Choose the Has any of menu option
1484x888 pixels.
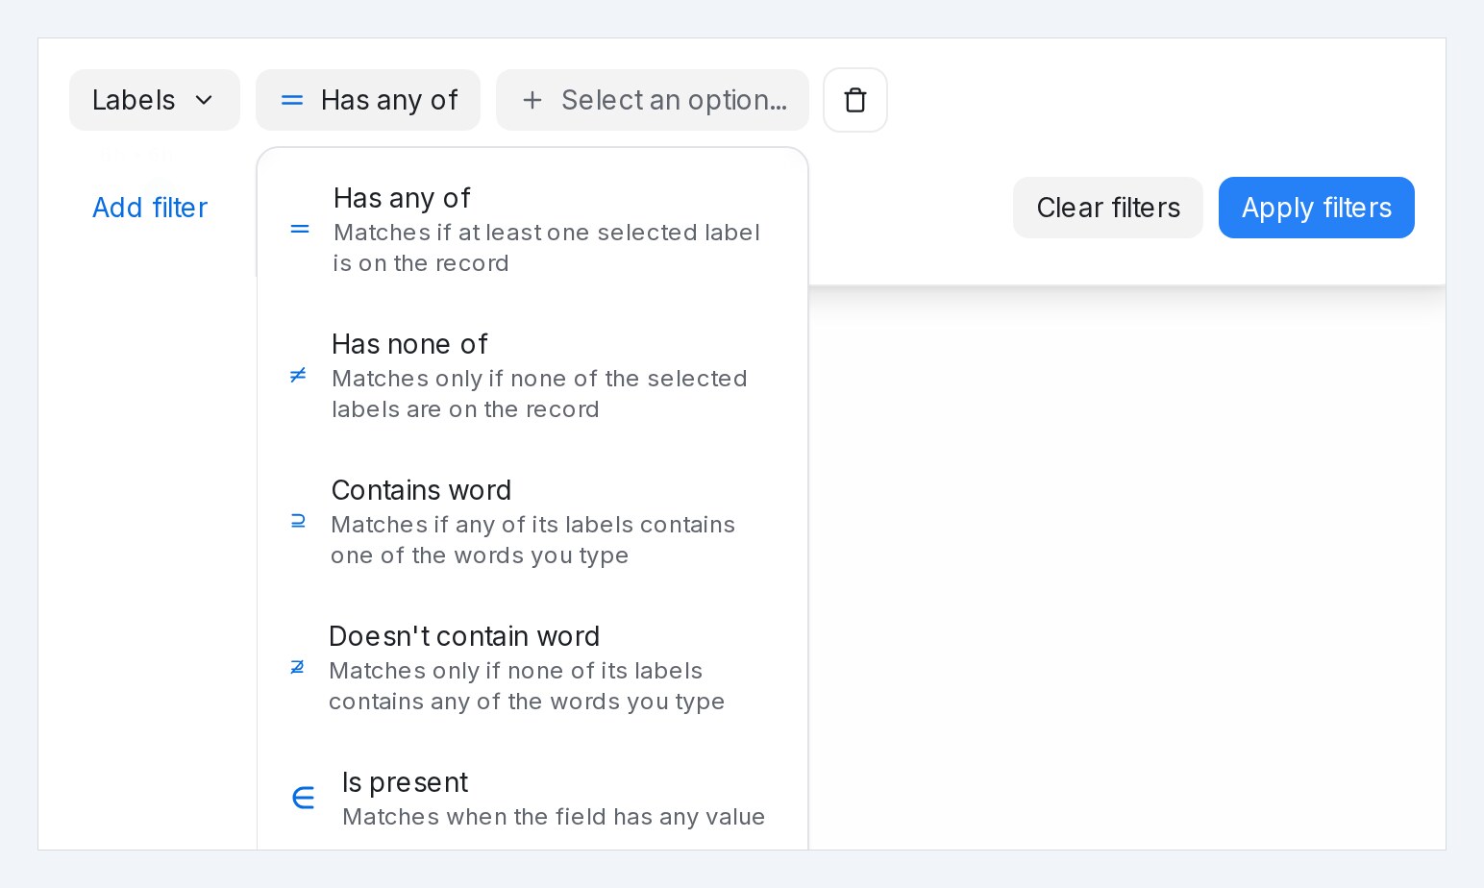coord(532,230)
